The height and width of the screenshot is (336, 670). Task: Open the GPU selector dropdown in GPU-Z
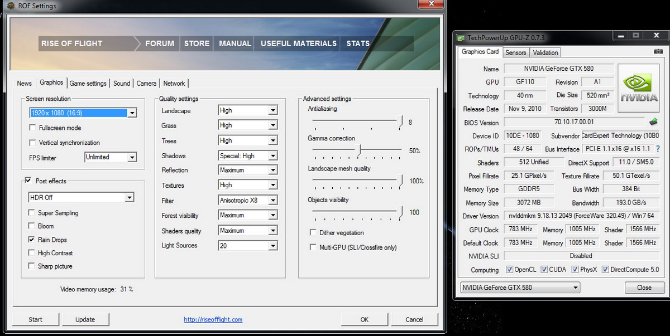(x=520, y=288)
